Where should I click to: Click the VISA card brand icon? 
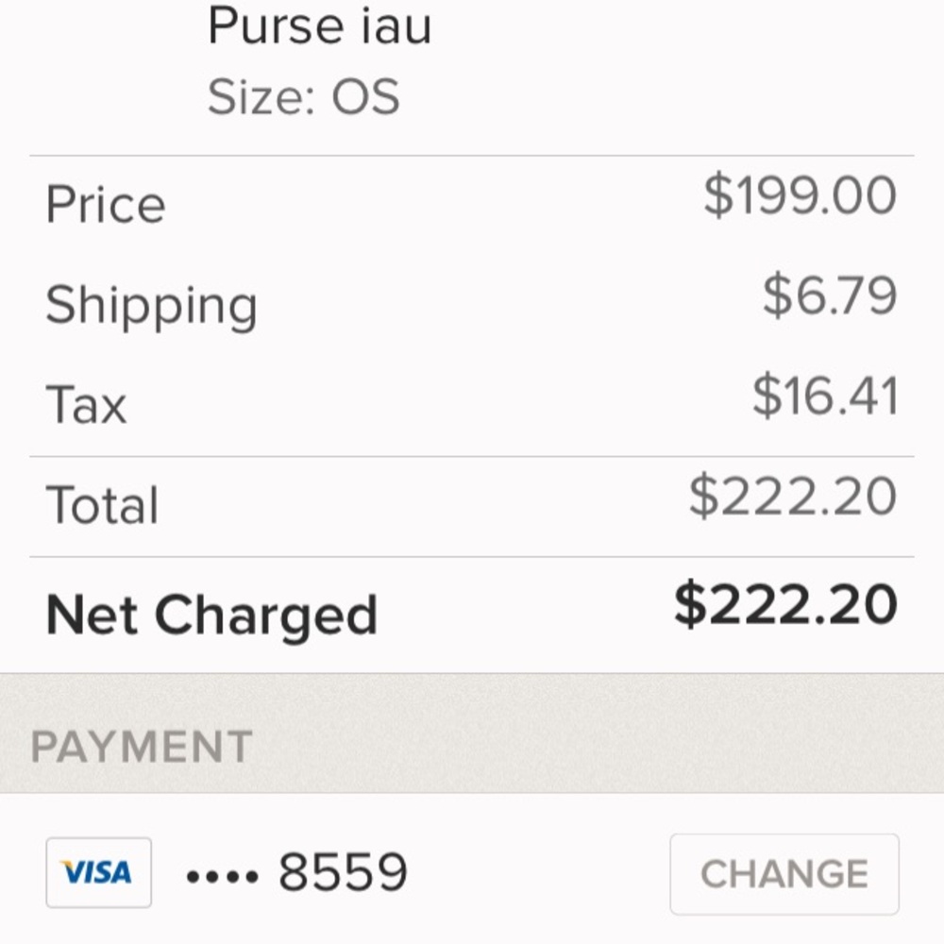[98, 872]
